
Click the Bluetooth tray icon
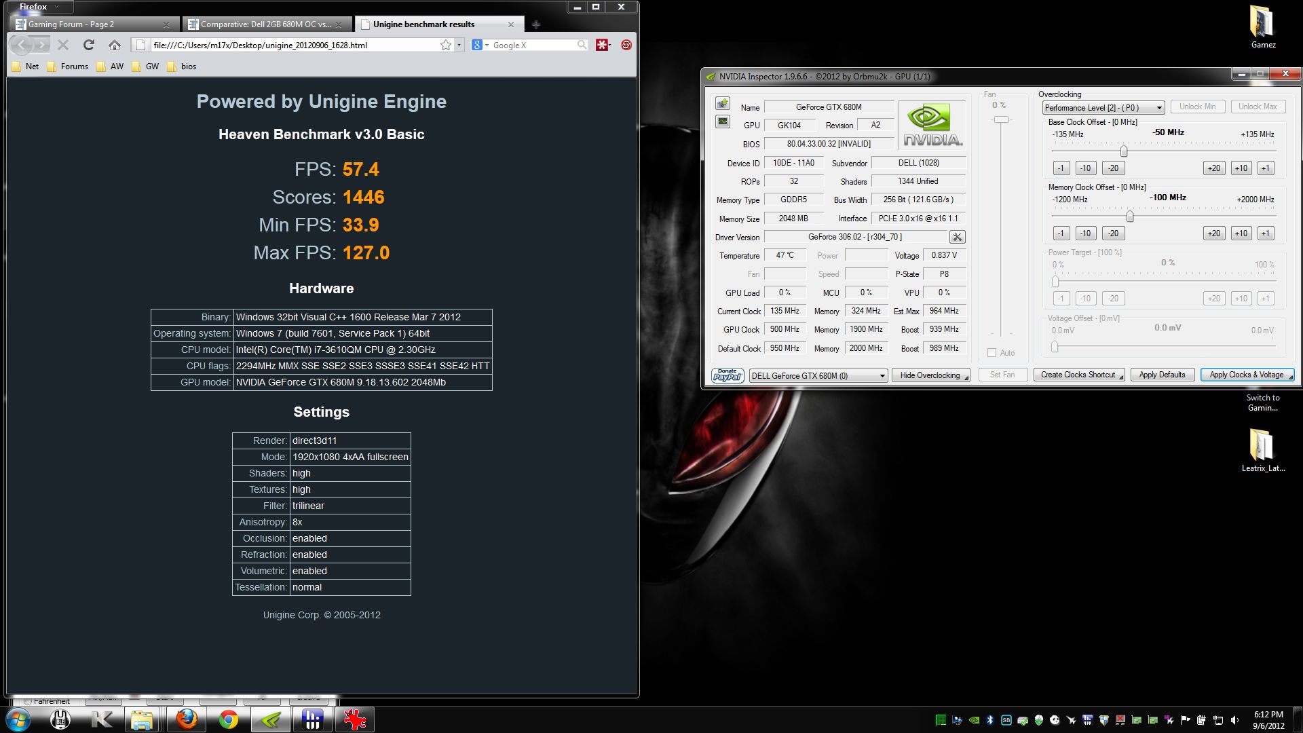pyautogui.click(x=990, y=720)
